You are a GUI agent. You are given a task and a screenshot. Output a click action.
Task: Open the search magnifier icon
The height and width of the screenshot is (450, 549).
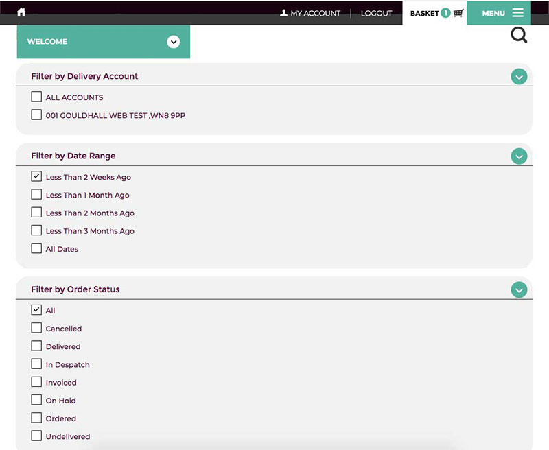[519, 35]
